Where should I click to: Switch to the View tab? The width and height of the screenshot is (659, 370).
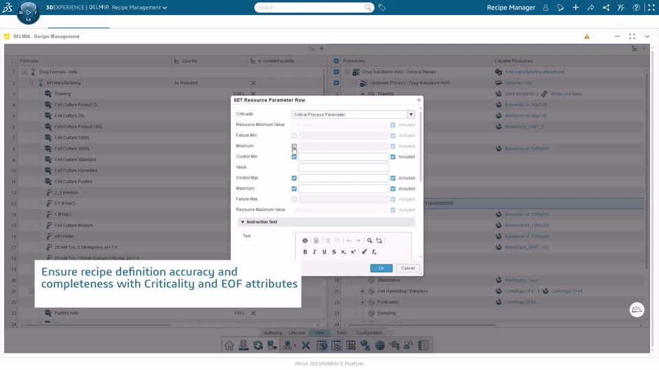click(x=319, y=333)
